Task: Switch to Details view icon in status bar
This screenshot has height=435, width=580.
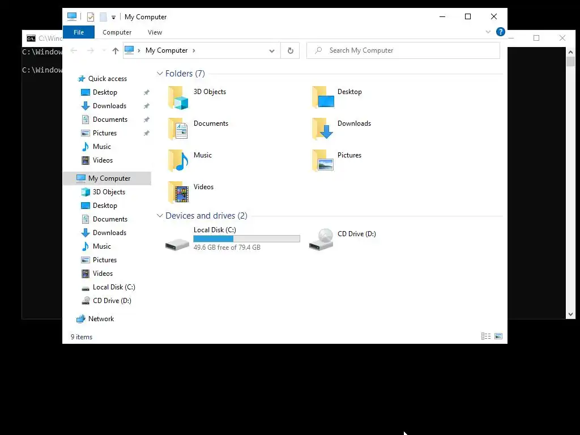Action: click(x=485, y=336)
